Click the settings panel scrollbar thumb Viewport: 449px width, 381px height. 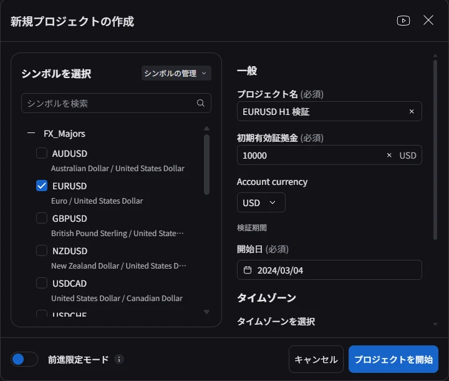click(435, 150)
